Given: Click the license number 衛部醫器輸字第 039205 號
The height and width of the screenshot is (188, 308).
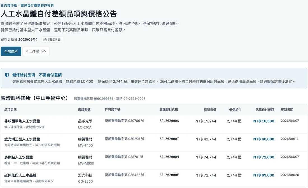Looking at the screenshot, I should tap(125, 139).
